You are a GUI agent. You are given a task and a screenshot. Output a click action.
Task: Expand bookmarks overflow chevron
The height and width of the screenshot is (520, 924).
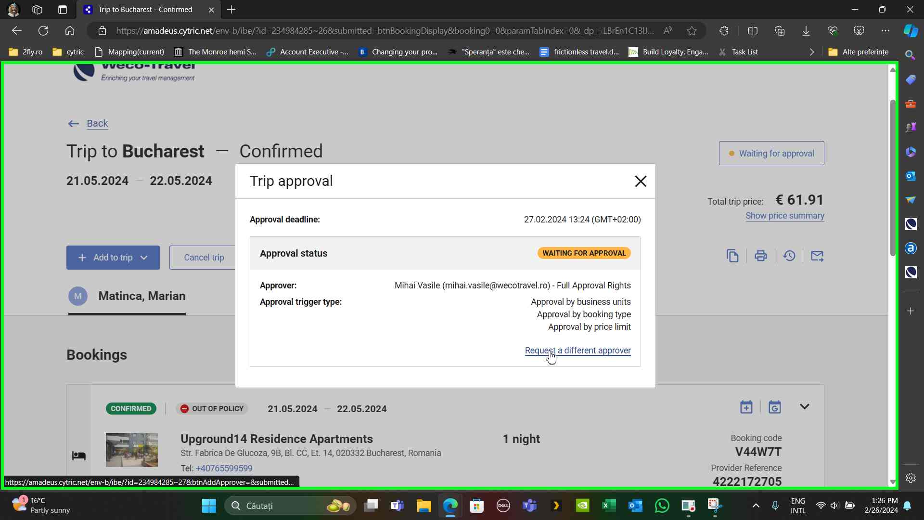tap(811, 52)
